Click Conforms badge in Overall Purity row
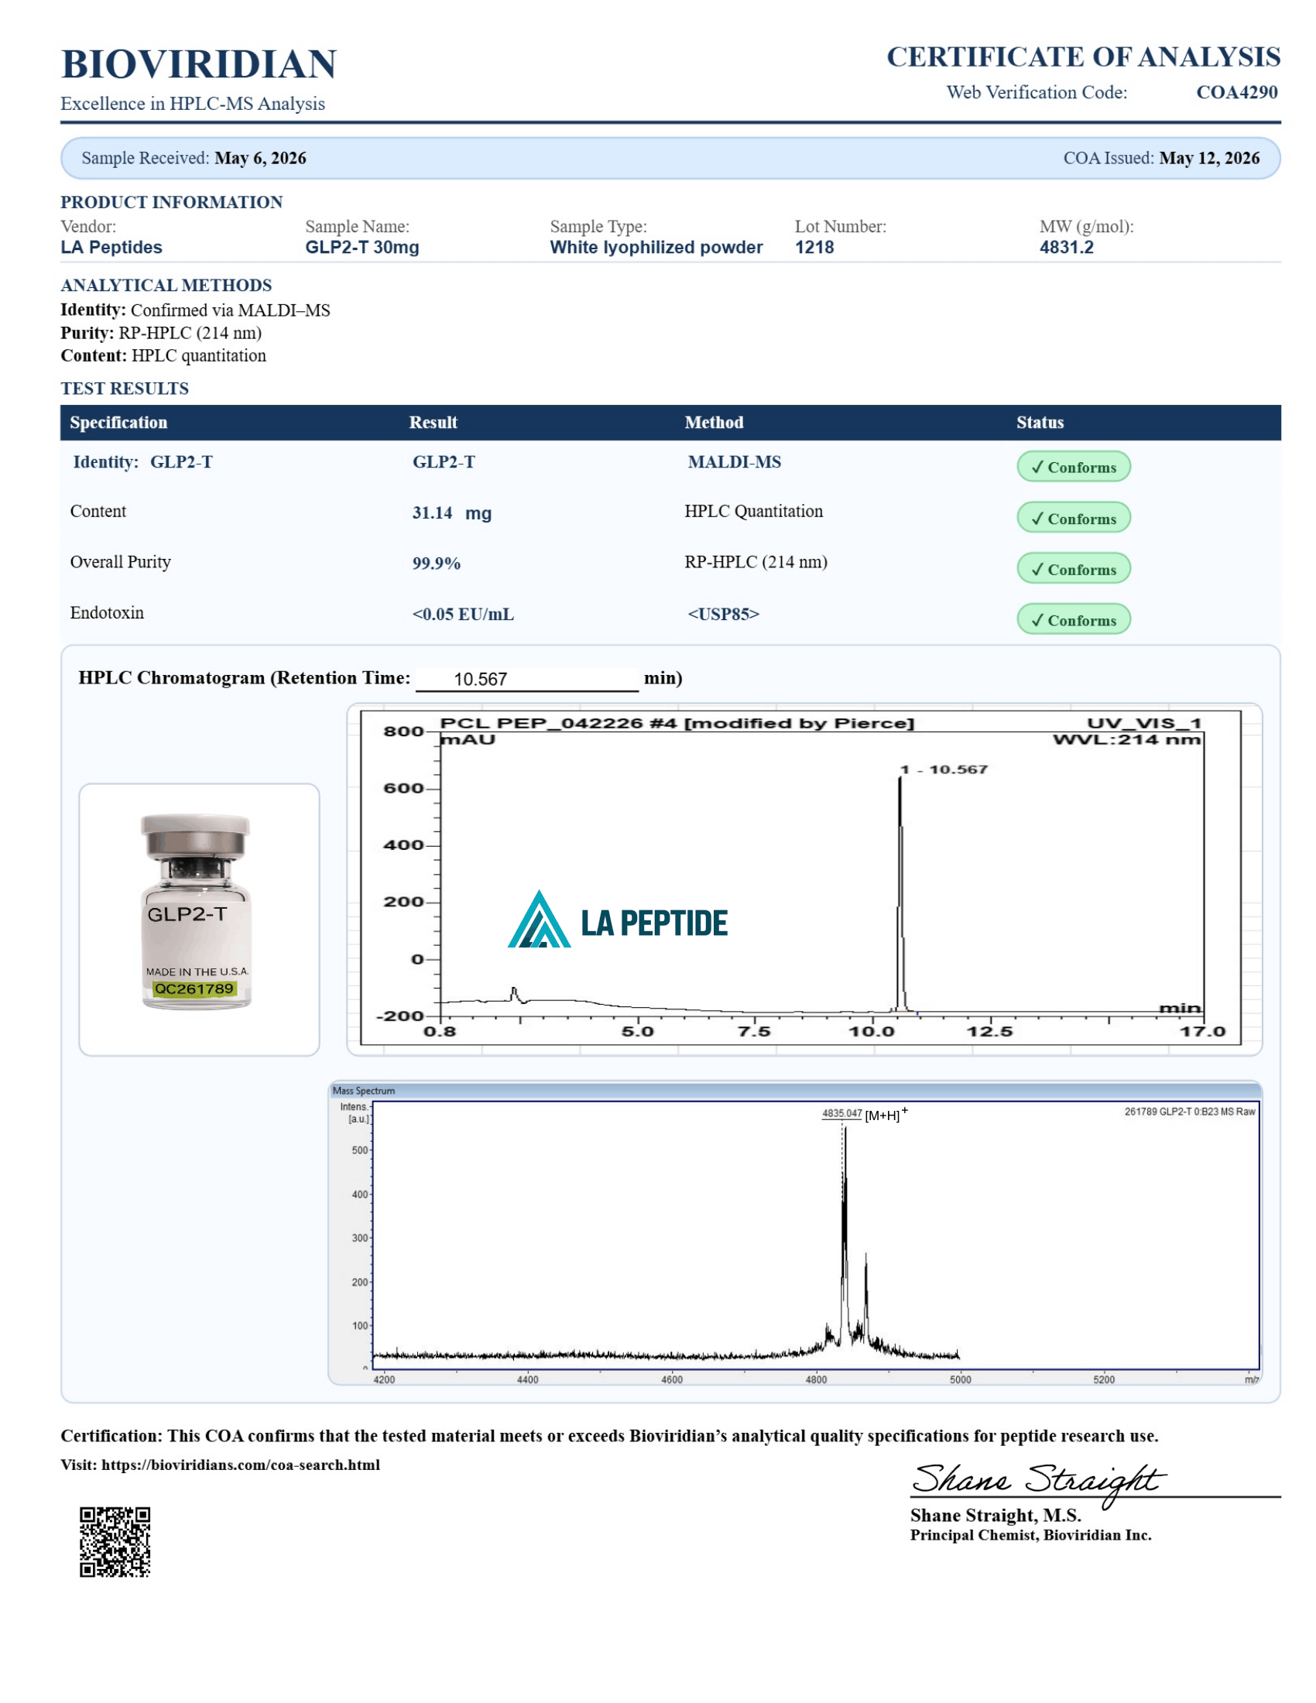 click(x=1073, y=568)
